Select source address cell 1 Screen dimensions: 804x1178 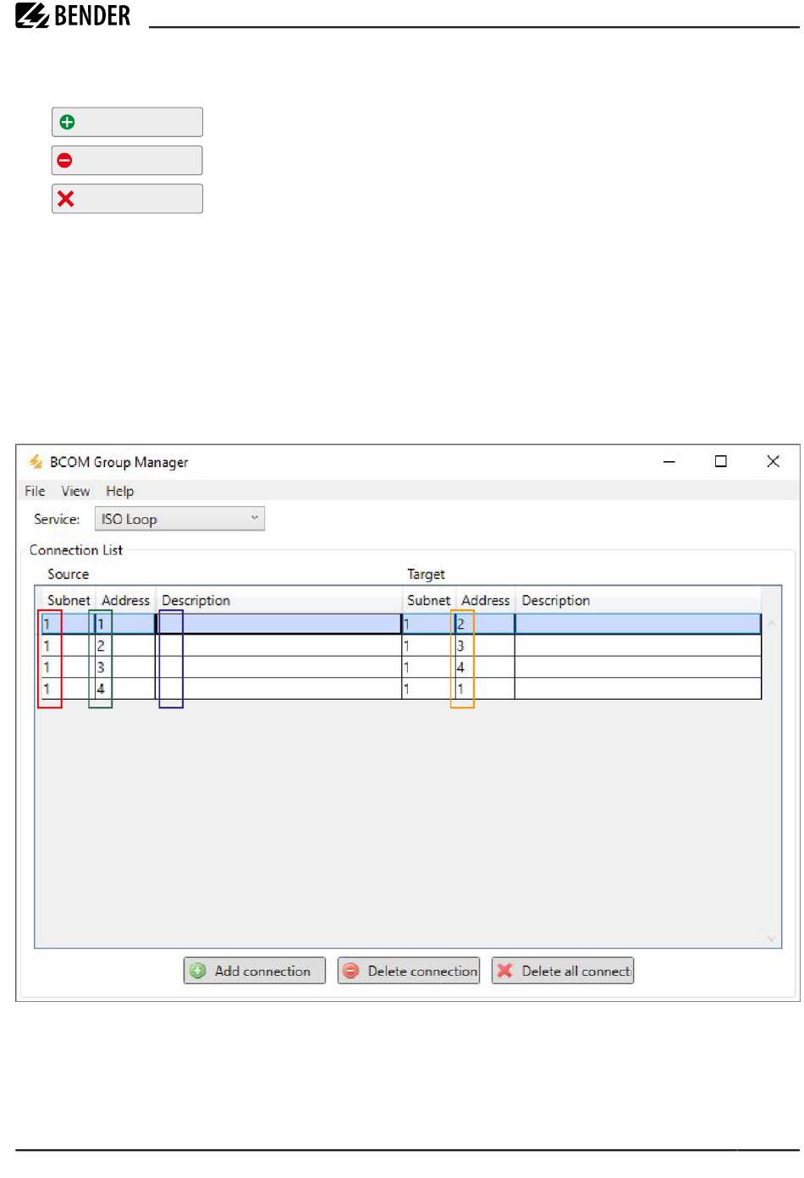[124, 624]
